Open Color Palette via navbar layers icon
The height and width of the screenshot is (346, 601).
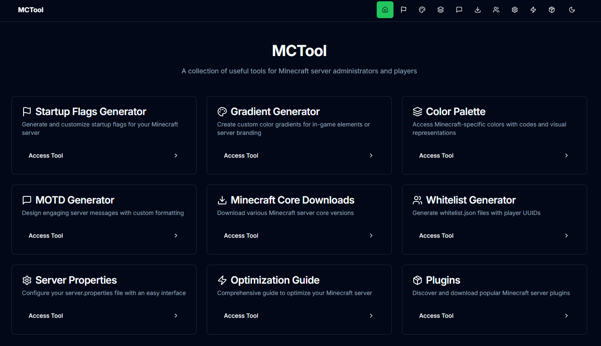(441, 10)
